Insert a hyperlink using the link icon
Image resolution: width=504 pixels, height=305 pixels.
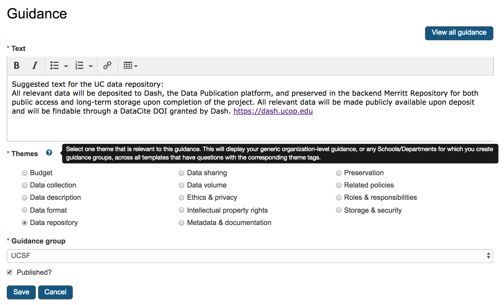click(107, 66)
